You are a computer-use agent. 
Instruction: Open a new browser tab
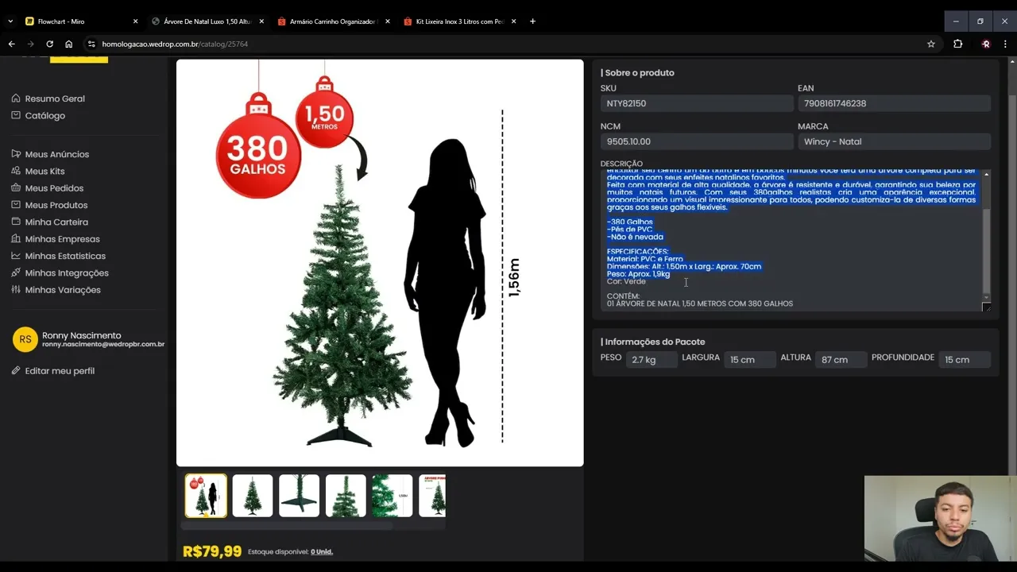coord(532,21)
